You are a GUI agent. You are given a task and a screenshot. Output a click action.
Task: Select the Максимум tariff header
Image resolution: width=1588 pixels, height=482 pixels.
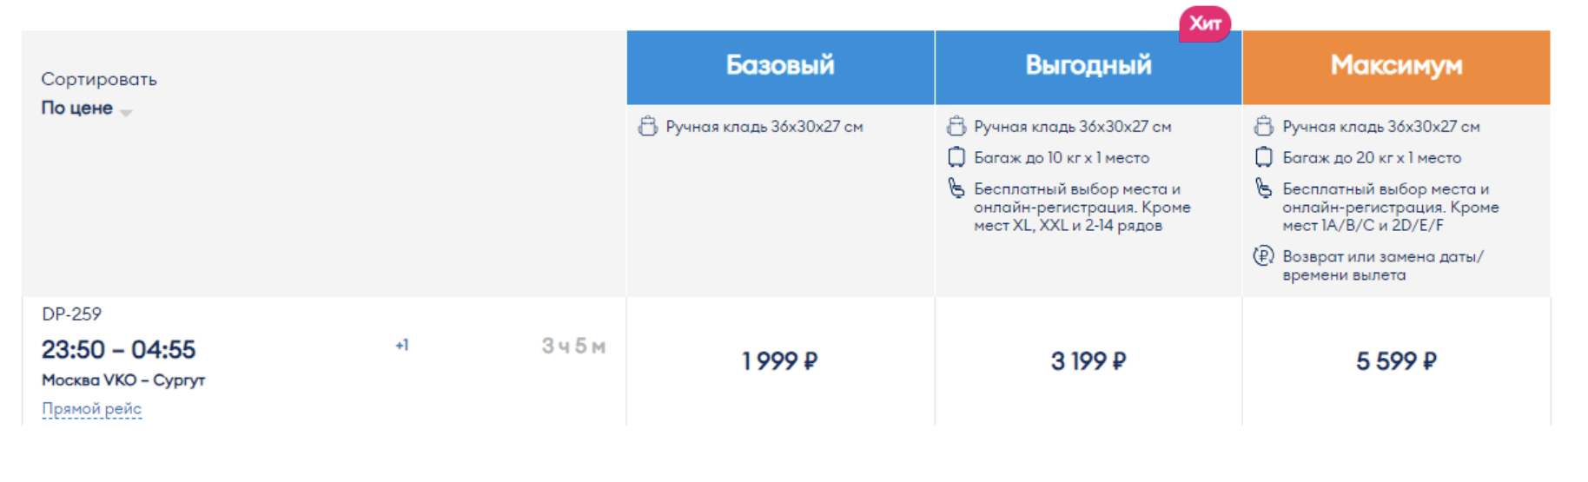(x=1396, y=66)
